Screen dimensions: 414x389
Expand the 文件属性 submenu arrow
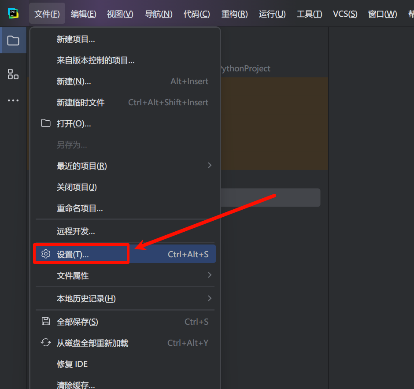209,275
